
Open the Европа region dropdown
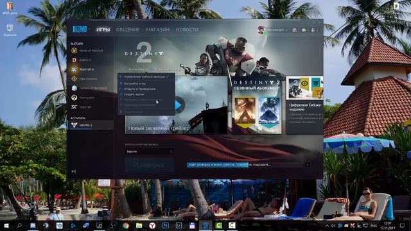click(x=149, y=151)
